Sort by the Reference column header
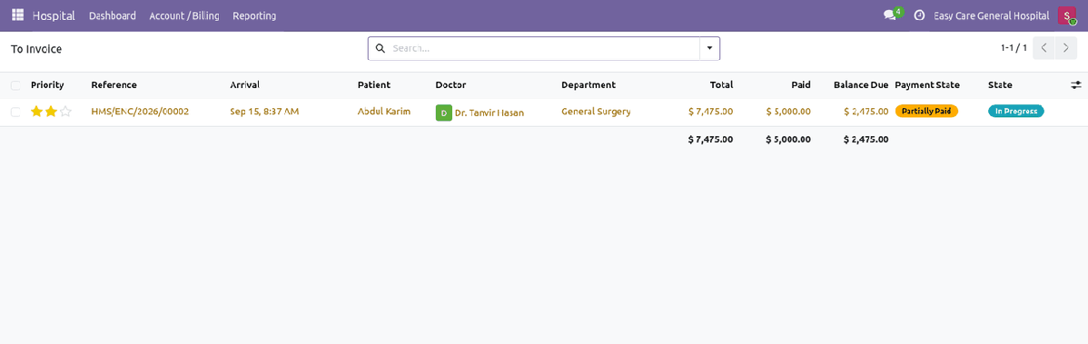1088x344 pixels. 114,84
